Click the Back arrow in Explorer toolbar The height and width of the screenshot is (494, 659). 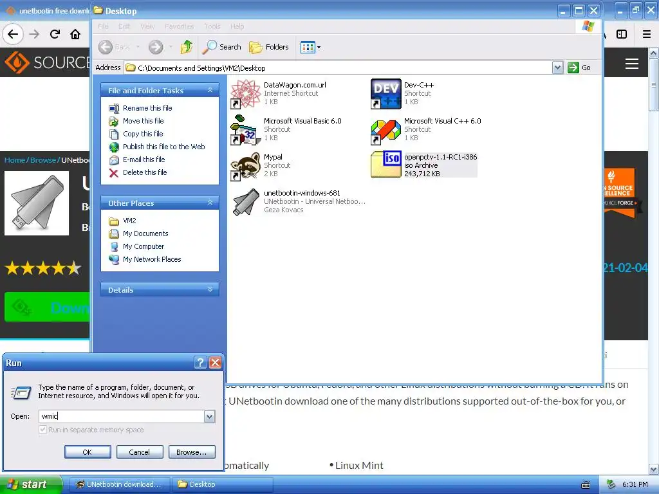(x=106, y=47)
